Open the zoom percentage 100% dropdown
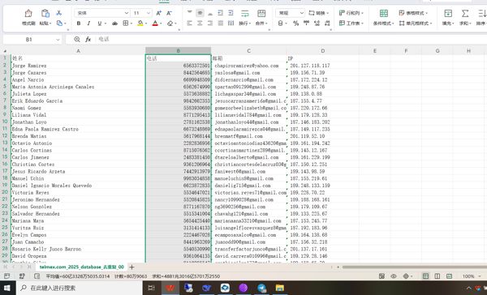 point(472,276)
